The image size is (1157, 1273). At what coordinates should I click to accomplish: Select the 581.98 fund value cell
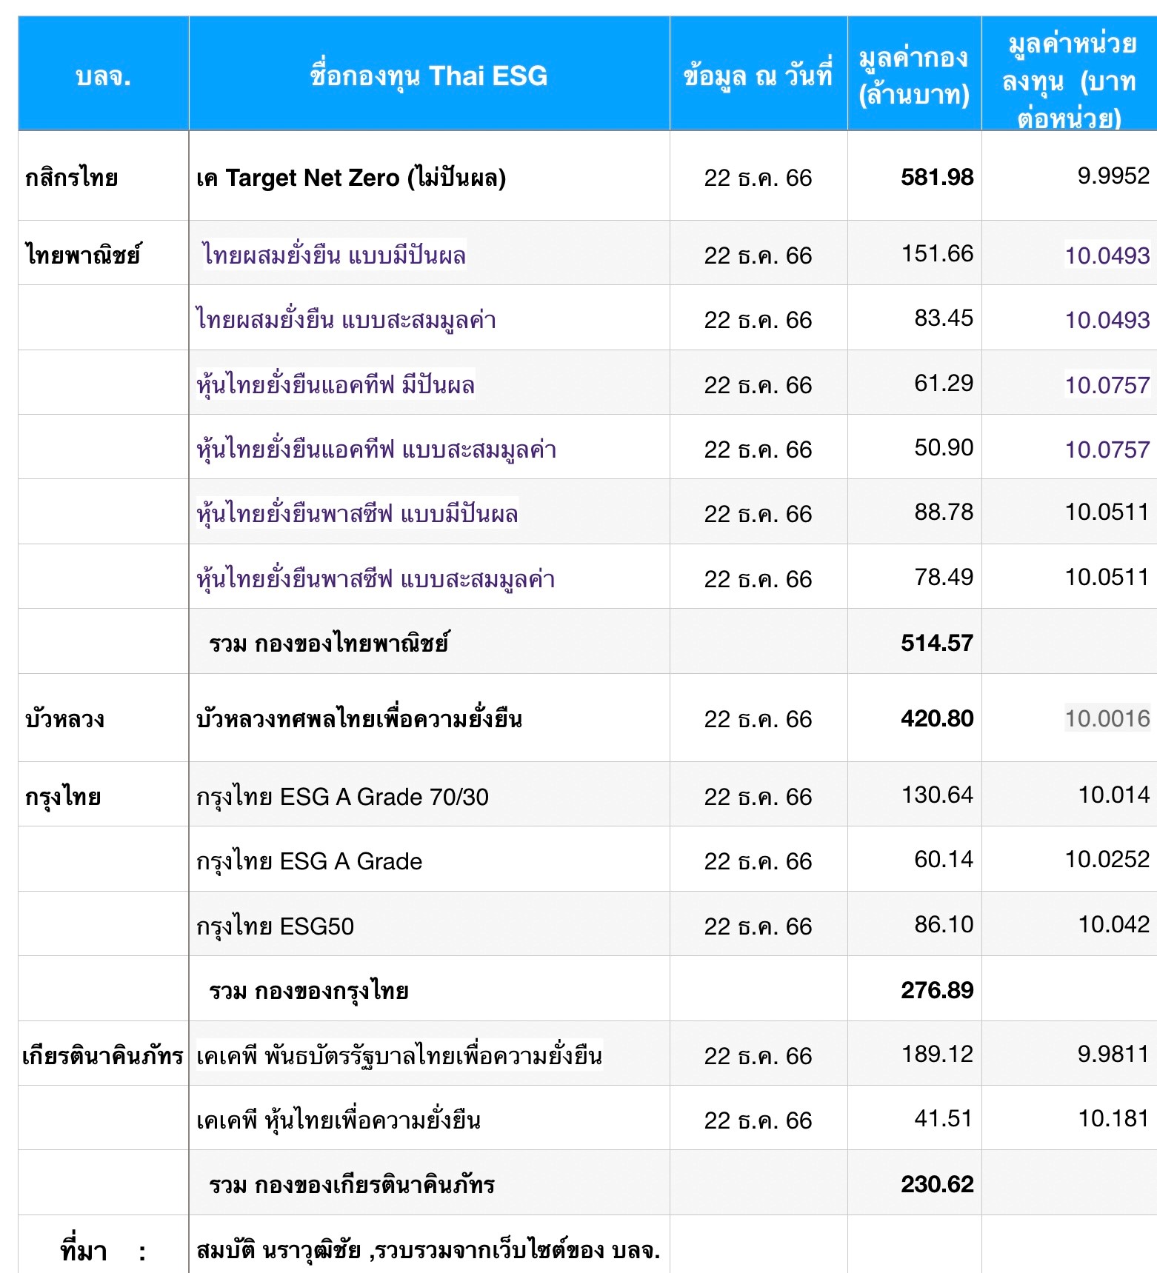pyautogui.click(x=937, y=177)
